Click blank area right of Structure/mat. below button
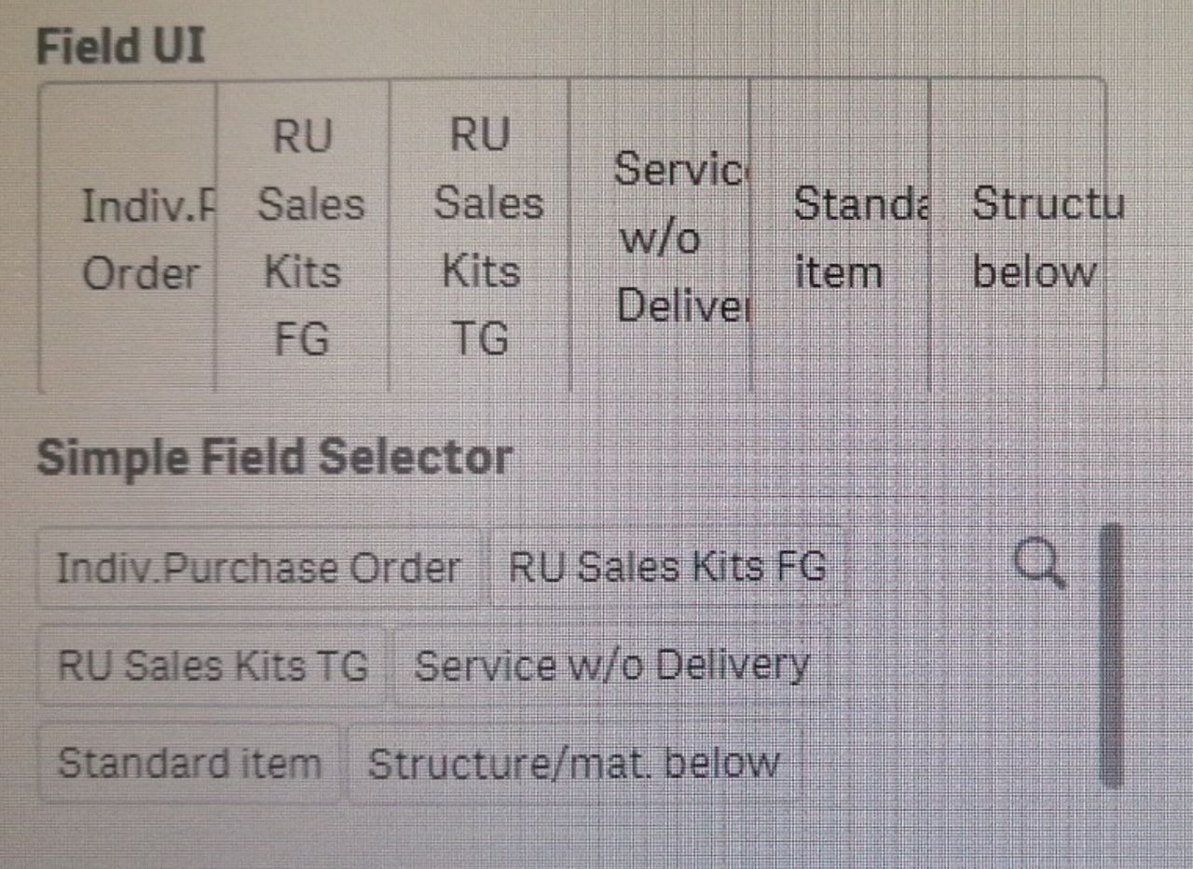Screen dimensions: 1193x869 tap(941, 763)
